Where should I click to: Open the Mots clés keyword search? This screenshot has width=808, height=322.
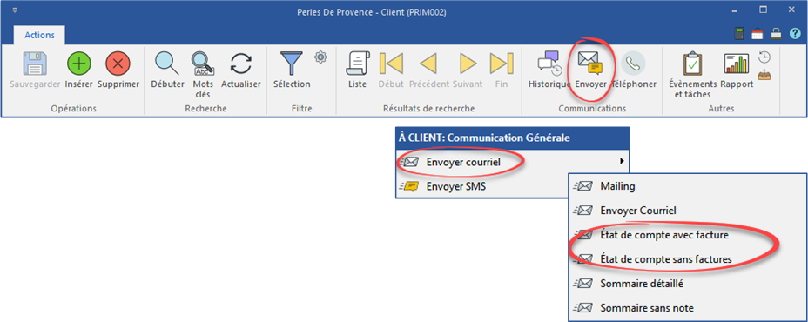(203, 64)
